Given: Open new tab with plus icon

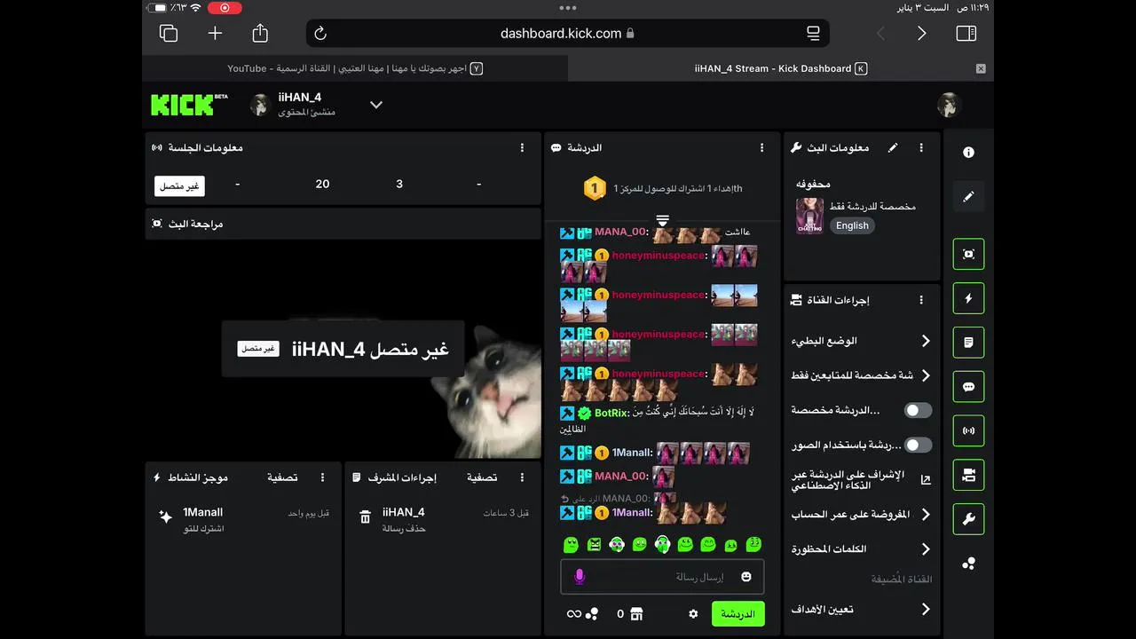Looking at the screenshot, I should [215, 33].
